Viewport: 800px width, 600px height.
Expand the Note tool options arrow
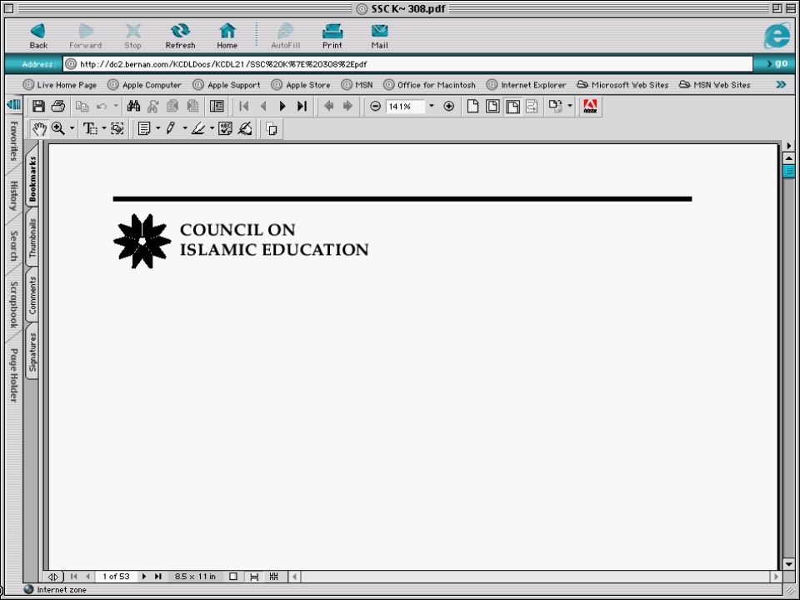click(x=157, y=128)
